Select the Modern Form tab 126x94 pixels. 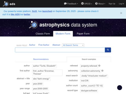[63, 34]
